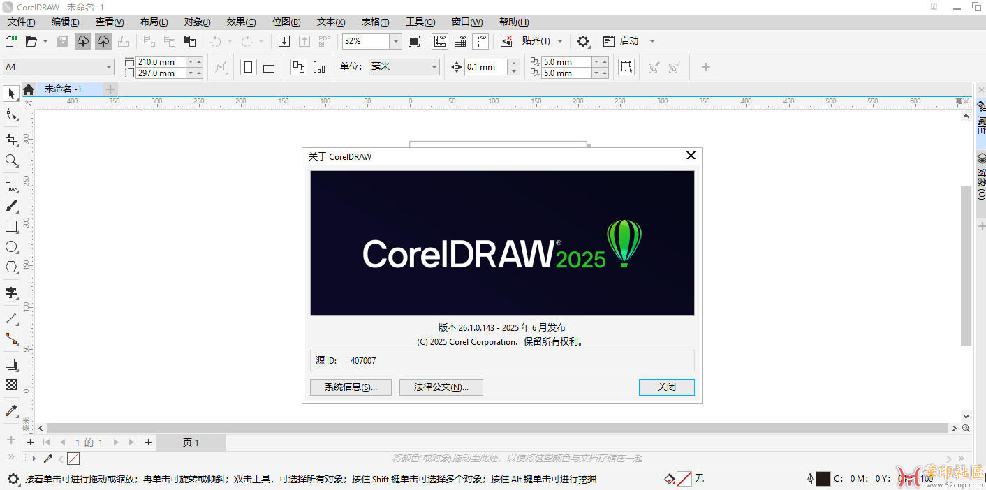The width and height of the screenshot is (986, 490).
Task: Open the A4 page size dropdown
Action: tap(109, 67)
